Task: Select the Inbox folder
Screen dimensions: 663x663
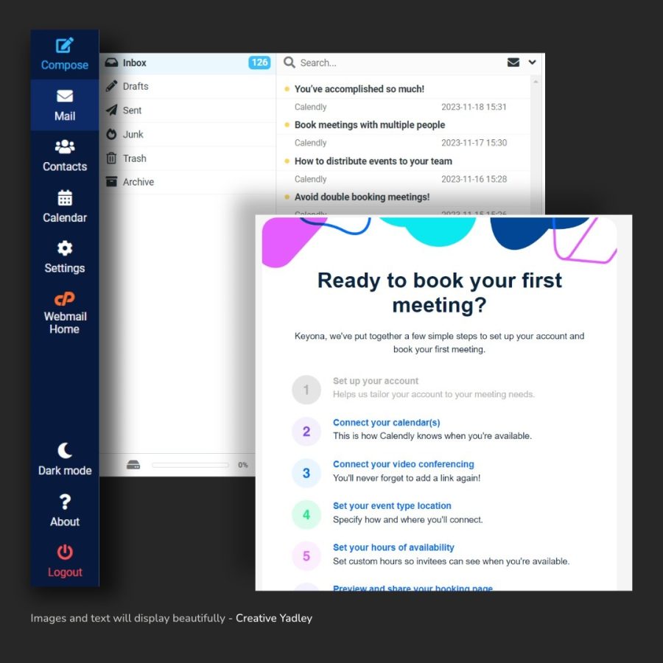Action: (x=187, y=63)
